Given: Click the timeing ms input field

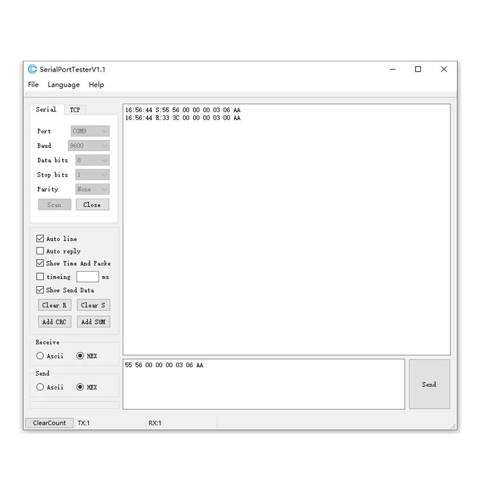Looking at the screenshot, I should (88, 276).
